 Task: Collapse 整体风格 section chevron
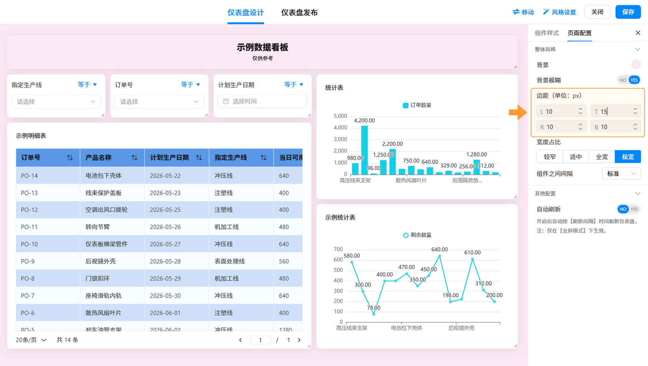[638, 49]
